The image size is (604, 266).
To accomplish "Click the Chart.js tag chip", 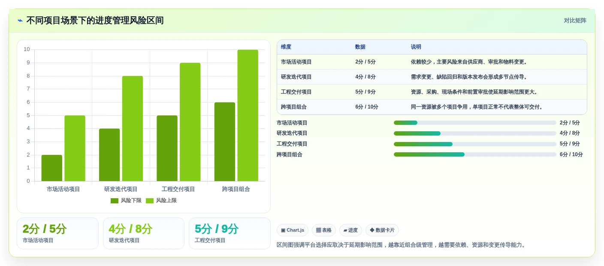I will point(293,230).
